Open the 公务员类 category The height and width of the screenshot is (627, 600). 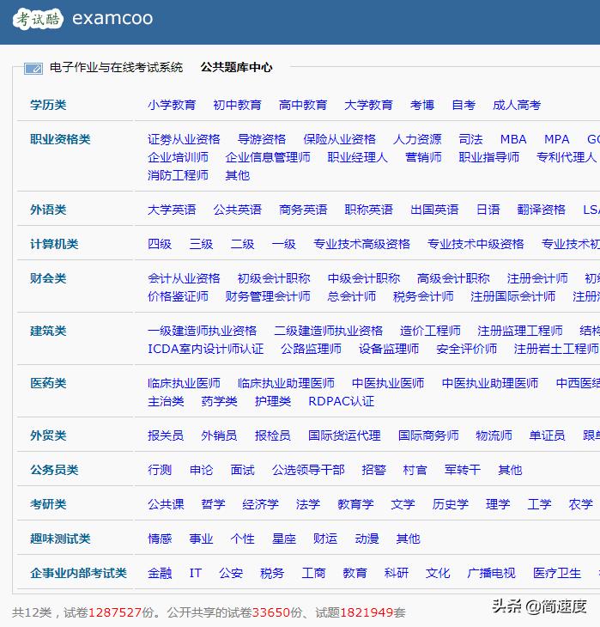[54, 471]
